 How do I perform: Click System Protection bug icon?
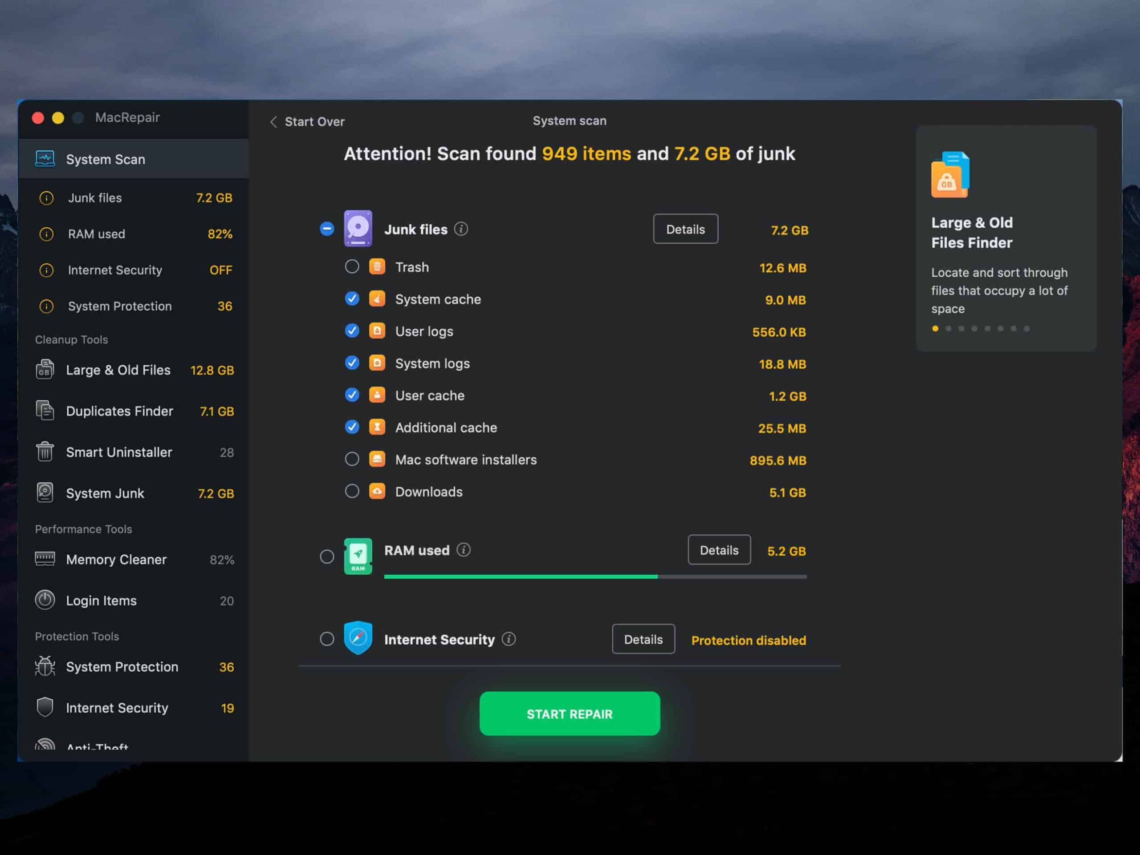(45, 666)
